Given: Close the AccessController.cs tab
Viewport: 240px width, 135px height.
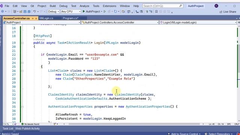Looking at the screenshot, I should [x=36, y=18].
